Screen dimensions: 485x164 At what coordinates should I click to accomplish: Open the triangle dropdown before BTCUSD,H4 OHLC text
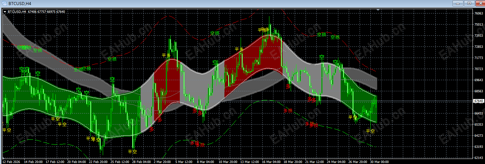5,12
